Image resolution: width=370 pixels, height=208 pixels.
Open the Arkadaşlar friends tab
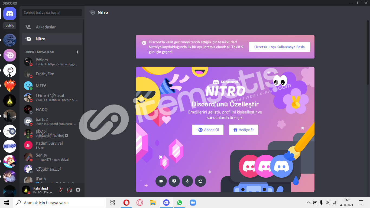pyautogui.click(x=52, y=27)
